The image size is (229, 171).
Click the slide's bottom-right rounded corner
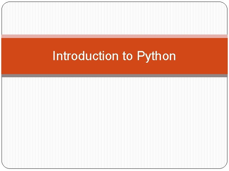click(x=225, y=166)
